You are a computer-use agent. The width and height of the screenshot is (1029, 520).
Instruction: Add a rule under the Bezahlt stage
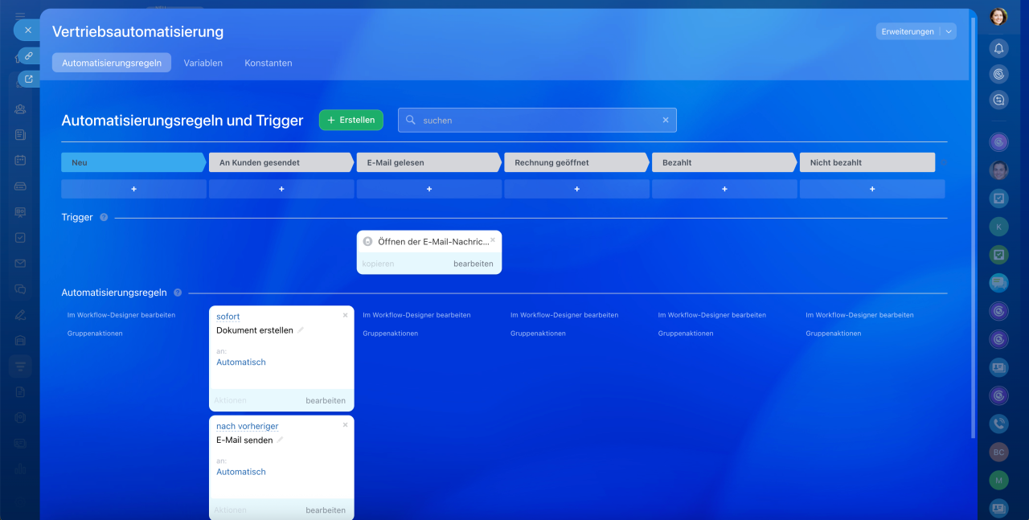click(724, 189)
